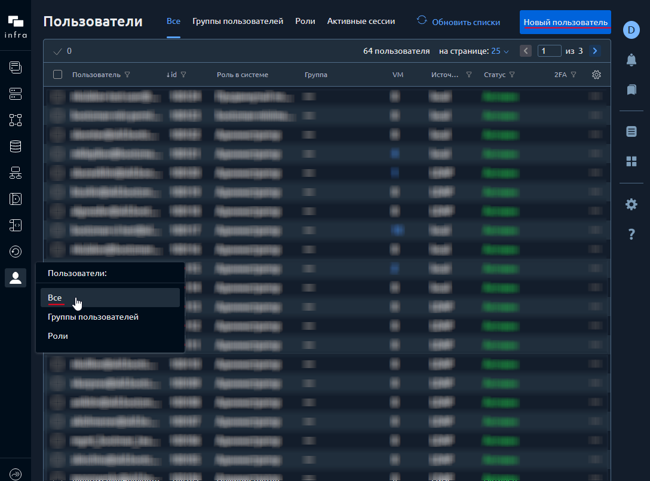Click the Роль в системе column header

[243, 75]
